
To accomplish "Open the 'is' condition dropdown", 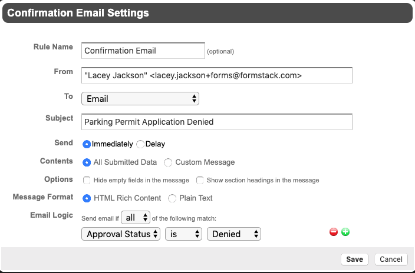I will click(x=183, y=234).
